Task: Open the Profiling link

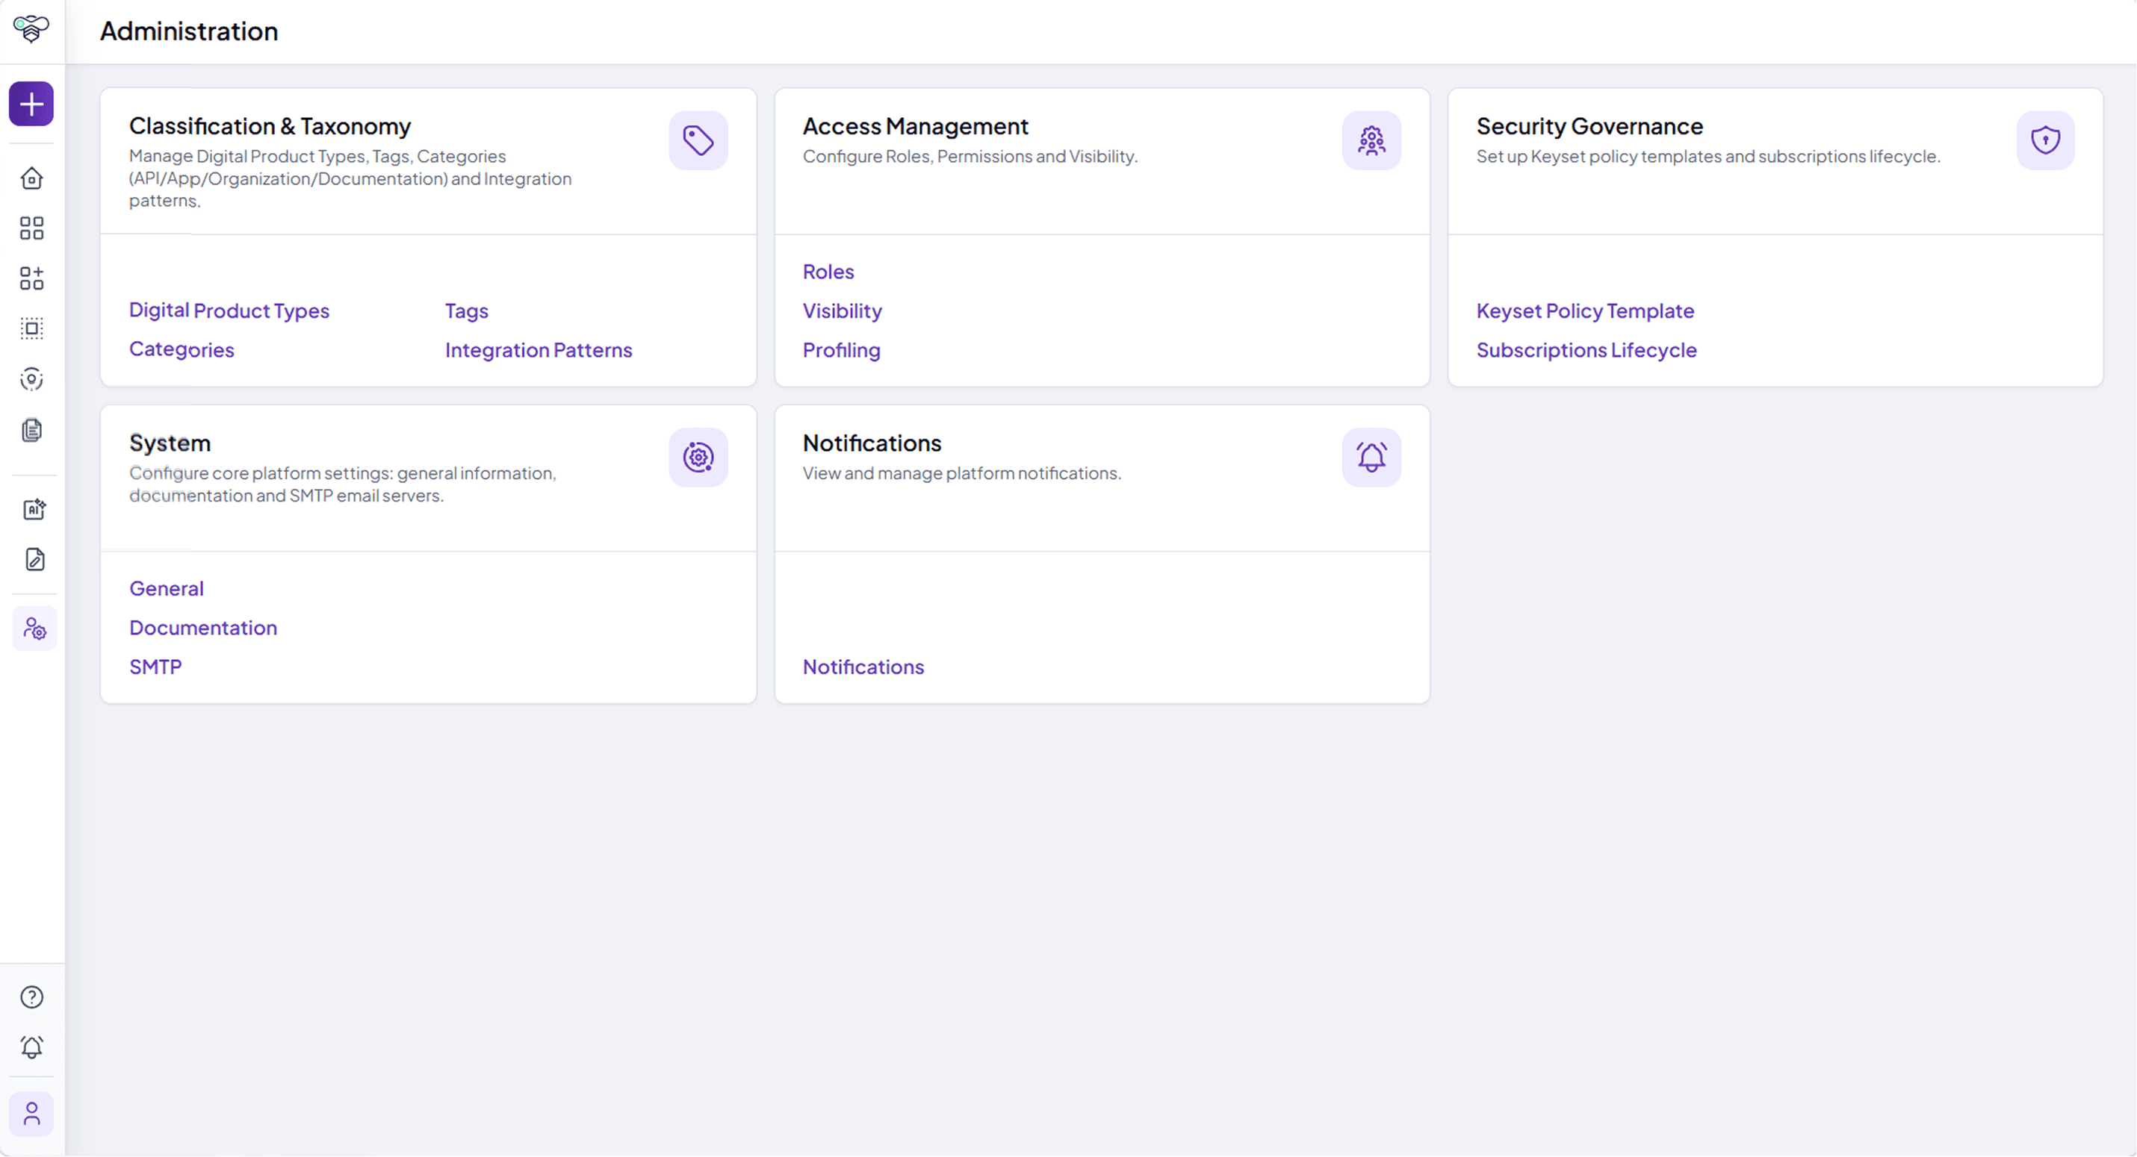Action: click(841, 350)
